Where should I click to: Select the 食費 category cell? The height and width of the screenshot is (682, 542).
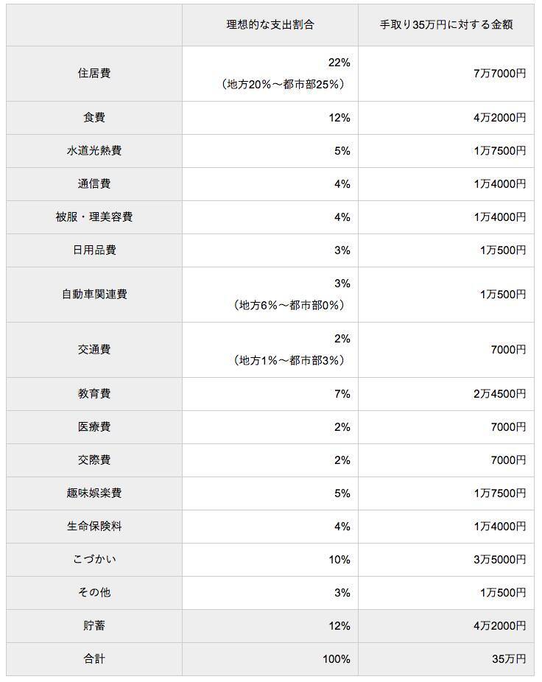pos(94,118)
